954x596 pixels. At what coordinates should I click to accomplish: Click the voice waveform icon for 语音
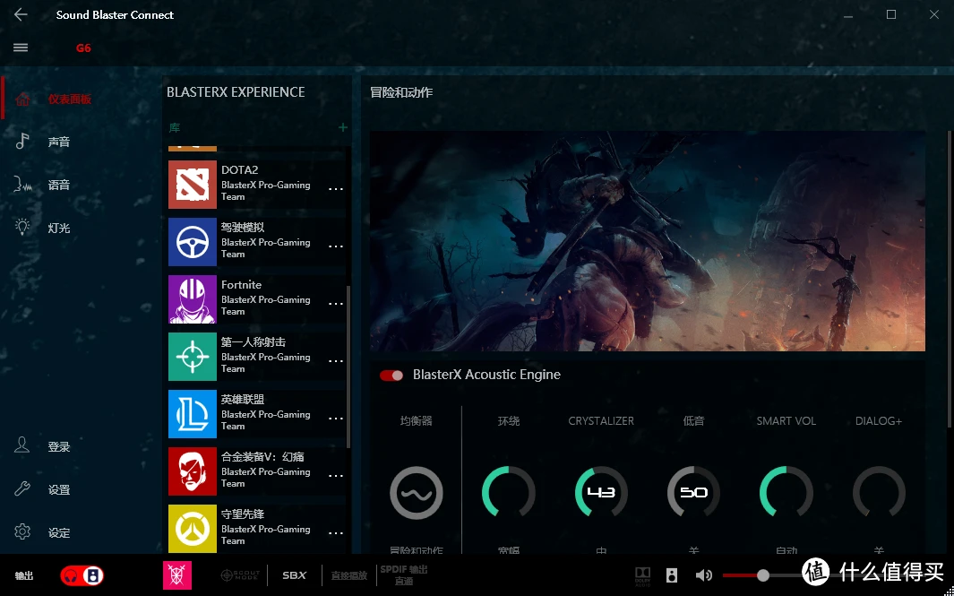coord(22,185)
